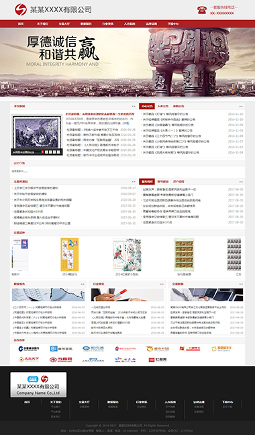Expand more arrows in announcement tabs panel

point(241,106)
